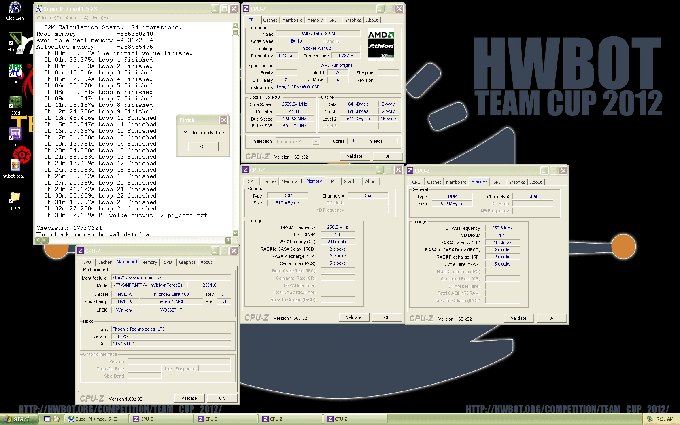Image resolution: width=680 pixels, height=425 pixels.
Task: Close the Finish dialog with X
Action: [223, 120]
